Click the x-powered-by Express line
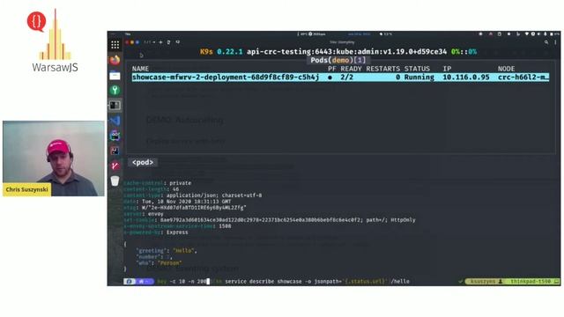 point(156,232)
